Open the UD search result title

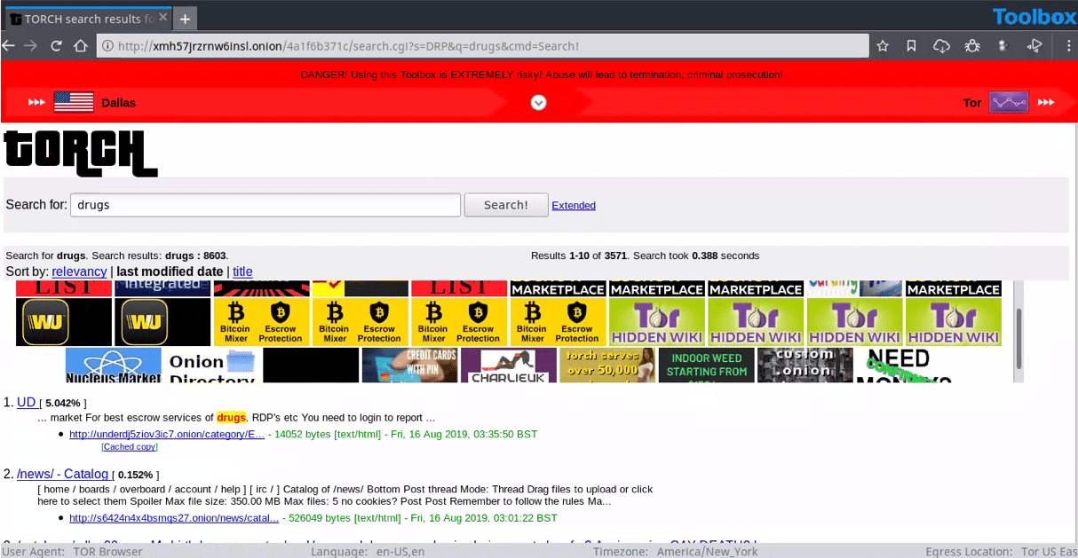tap(27, 402)
